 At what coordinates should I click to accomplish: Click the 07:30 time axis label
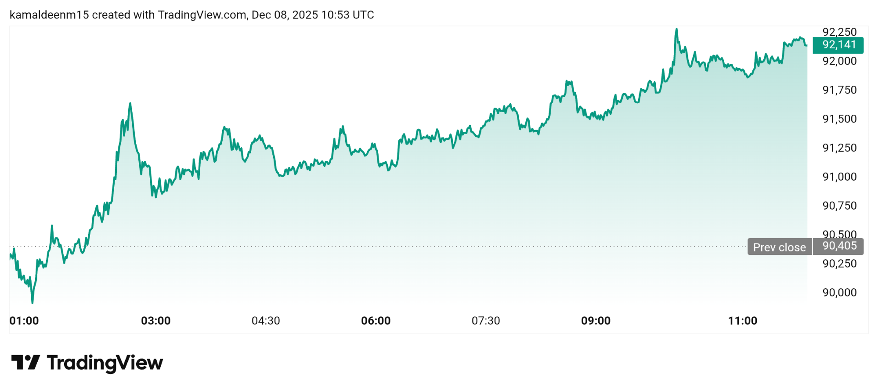(x=486, y=321)
